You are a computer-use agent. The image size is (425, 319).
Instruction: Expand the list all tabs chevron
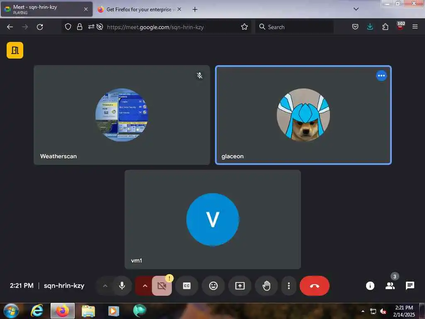coord(356,9)
